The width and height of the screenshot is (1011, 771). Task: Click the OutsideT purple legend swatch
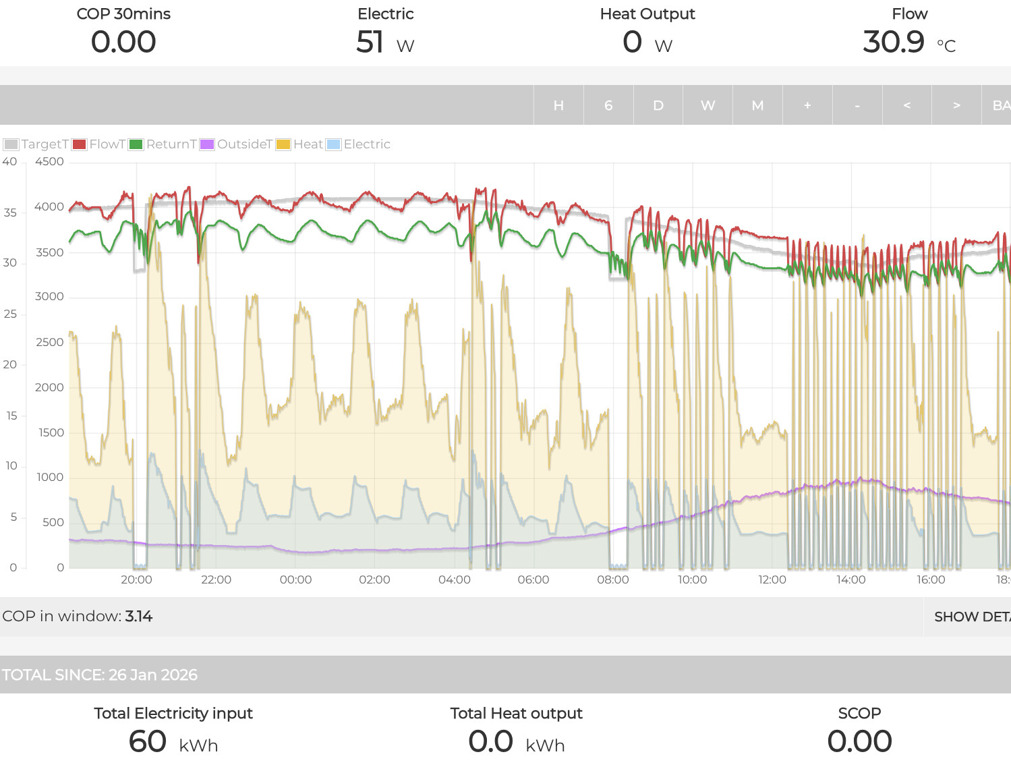207,144
